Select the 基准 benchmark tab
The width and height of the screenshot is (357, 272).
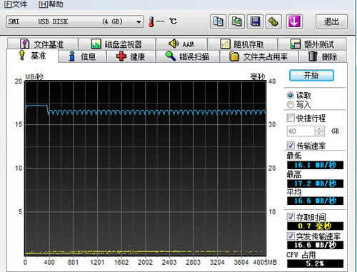click(x=32, y=56)
